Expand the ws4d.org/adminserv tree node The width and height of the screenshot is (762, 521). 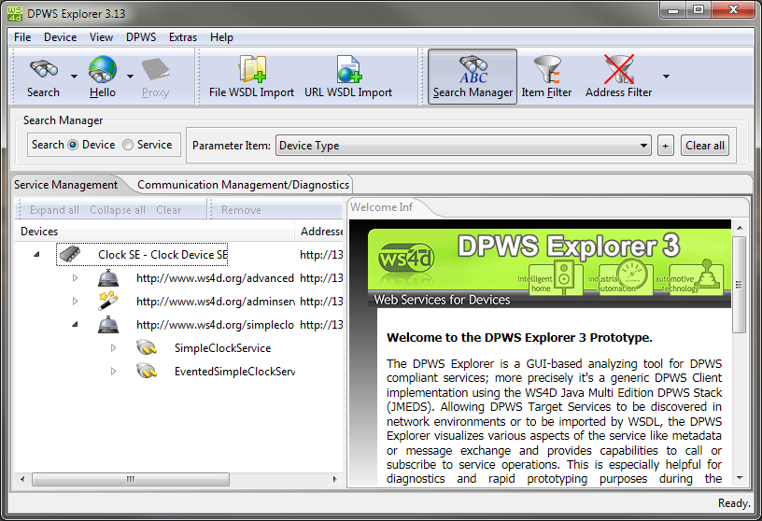(x=75, y=301)
